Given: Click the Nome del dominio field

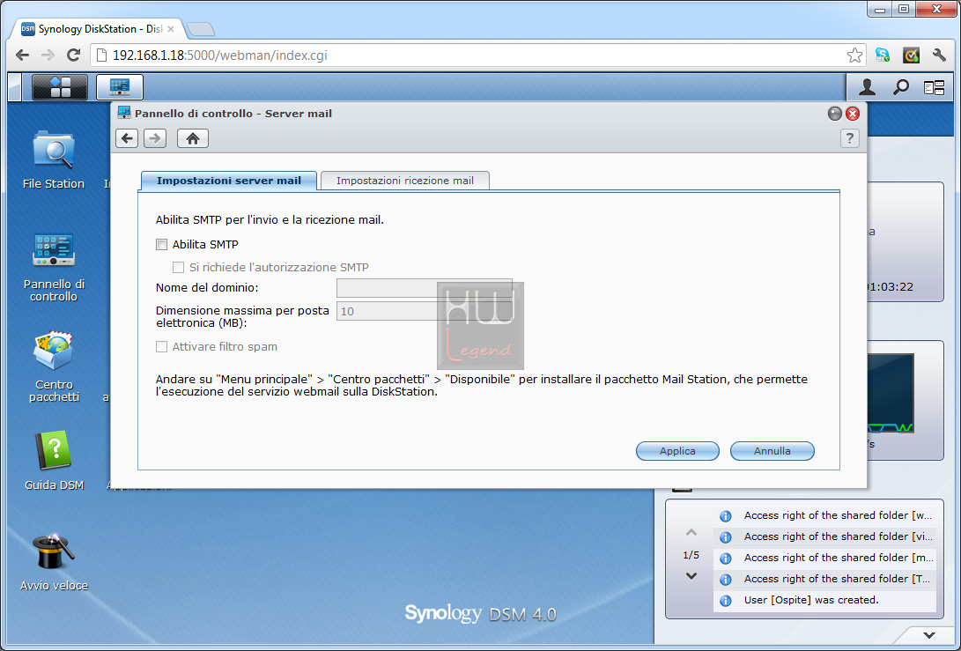Looking at the screenshot, I should (x=424, y=288).
